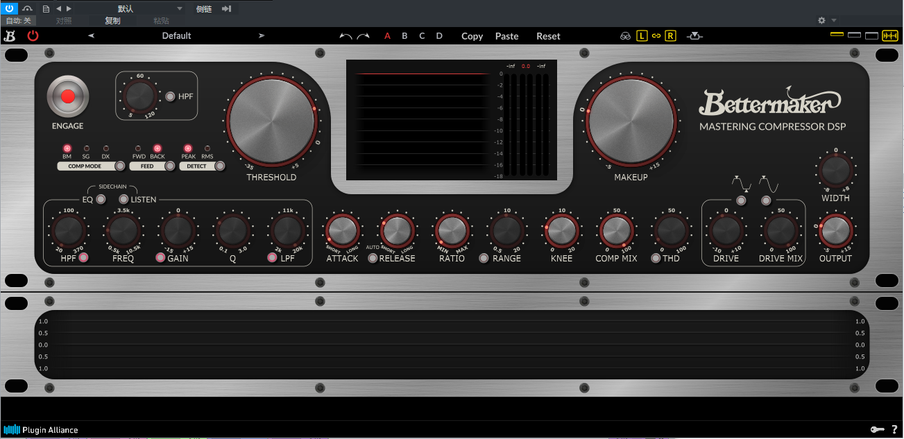Viewport: 904px width, 439px height.
Task: Click the COMP MODE selector button
Action: (120, 166)
